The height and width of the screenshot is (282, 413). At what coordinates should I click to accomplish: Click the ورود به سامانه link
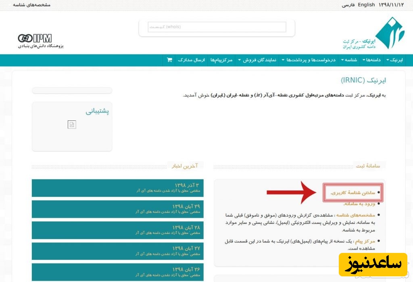coord(359,204)
